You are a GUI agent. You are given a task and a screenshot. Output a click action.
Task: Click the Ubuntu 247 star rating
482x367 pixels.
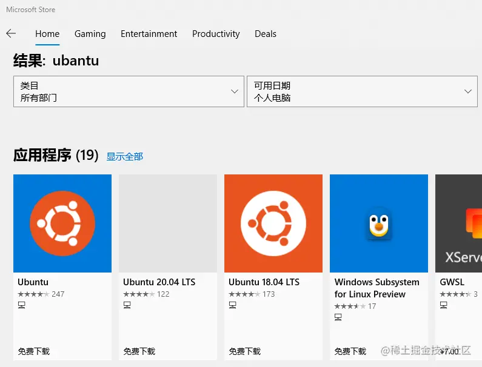tap(41, 294)
